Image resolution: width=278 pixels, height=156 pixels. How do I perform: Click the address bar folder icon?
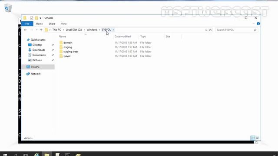point(46,30)
